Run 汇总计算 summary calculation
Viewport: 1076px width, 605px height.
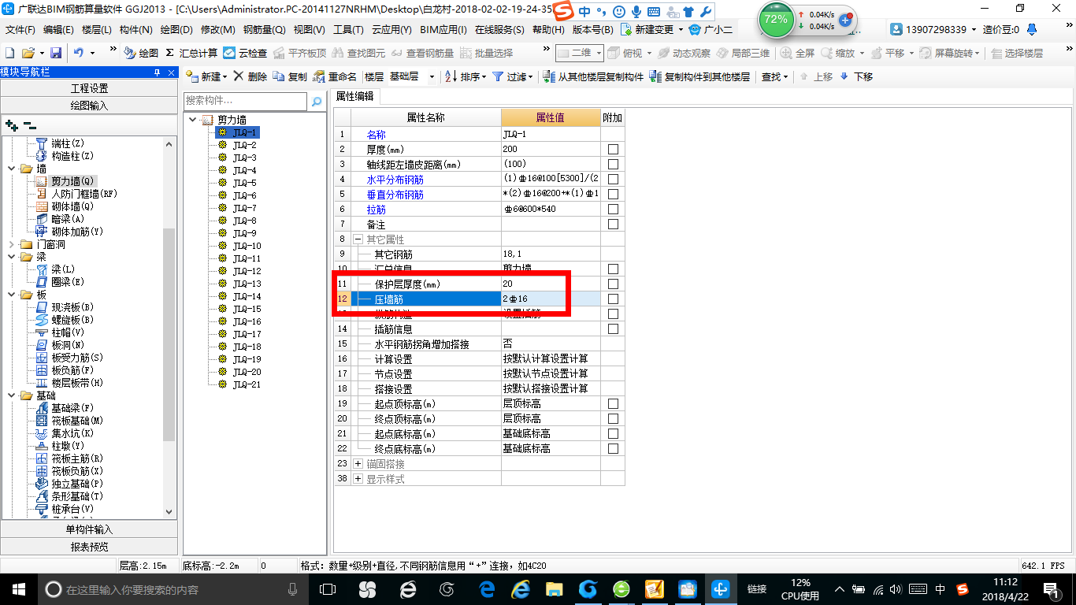191,53
